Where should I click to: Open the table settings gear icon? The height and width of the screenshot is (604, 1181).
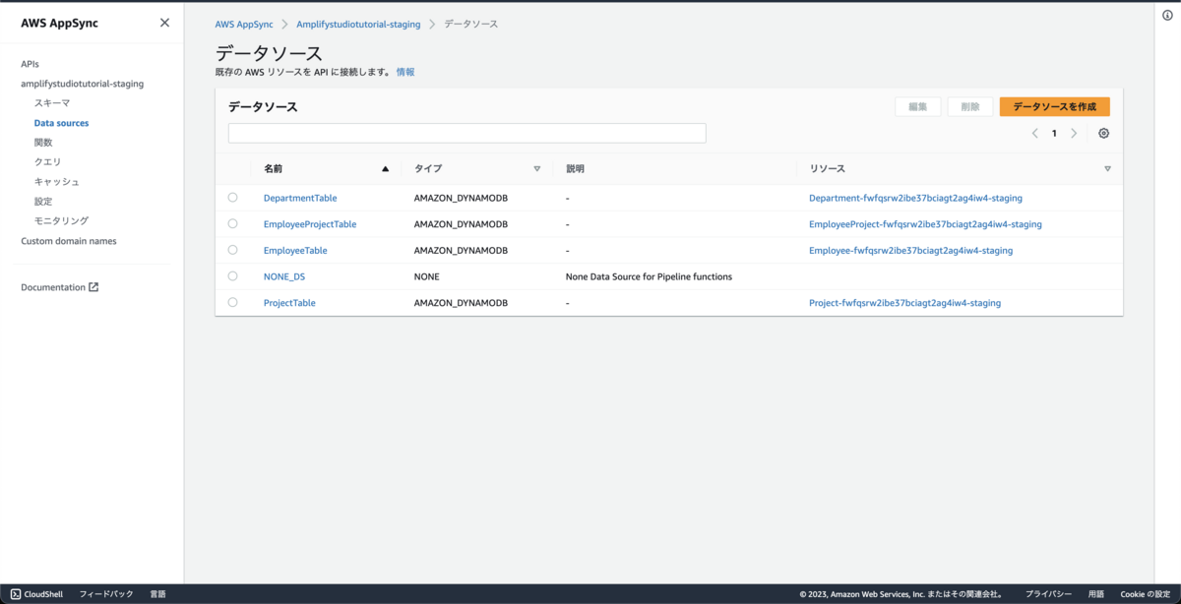1103,134
